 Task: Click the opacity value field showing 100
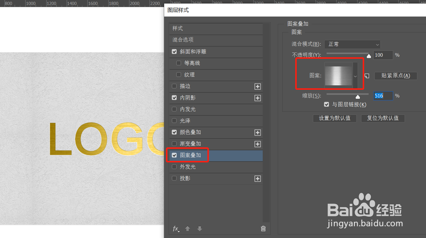click(x=383, y=55)
